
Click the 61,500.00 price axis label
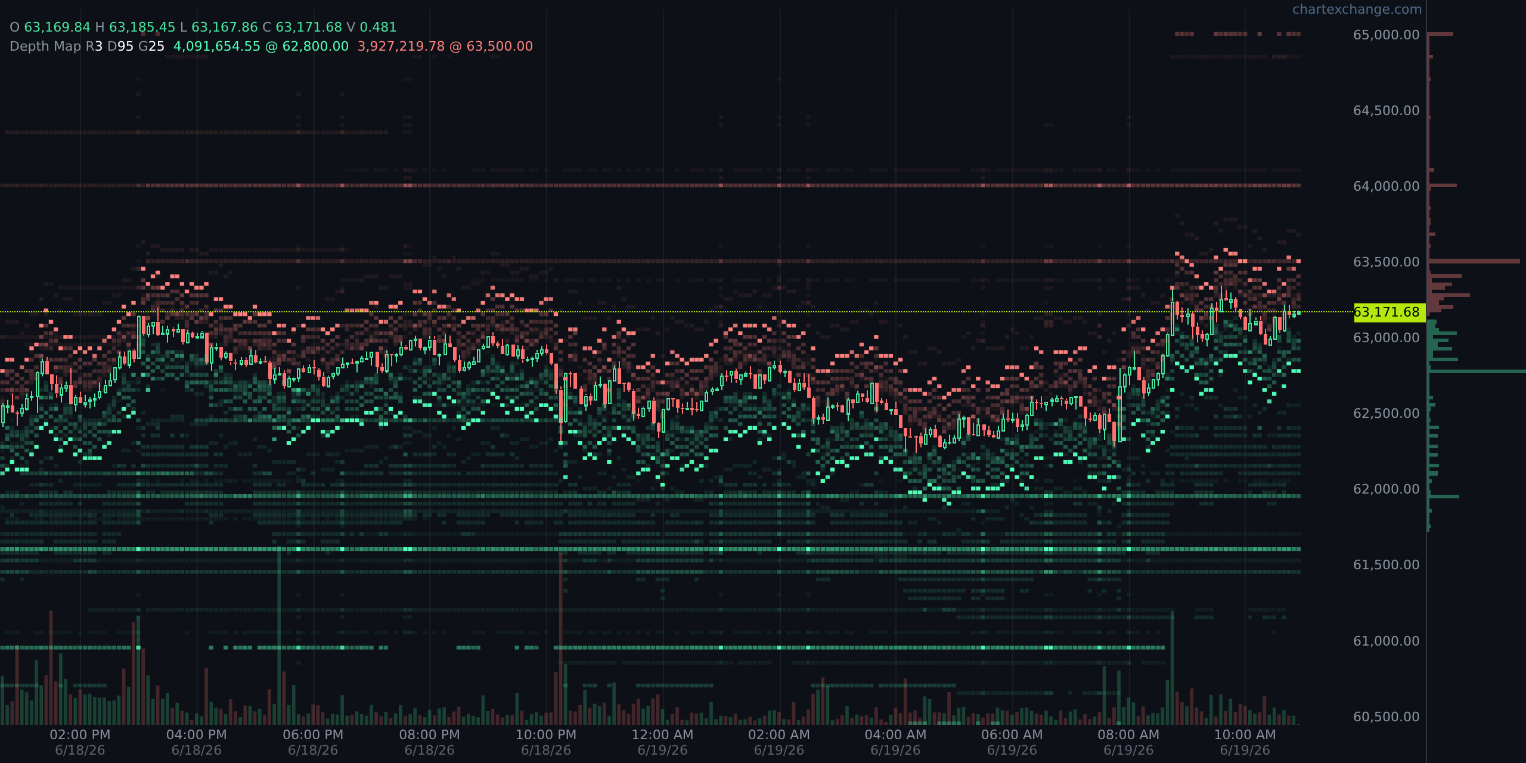tap(1387, 565)
